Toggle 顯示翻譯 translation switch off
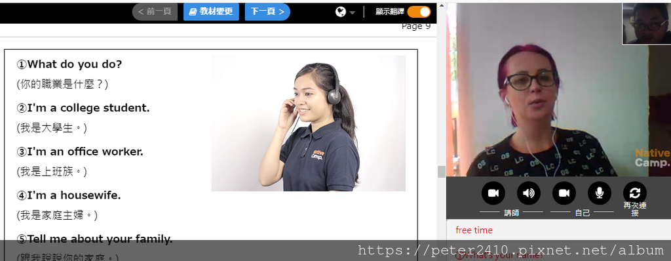The height and width of the screenshot is (261, 671). coord(419,12)
